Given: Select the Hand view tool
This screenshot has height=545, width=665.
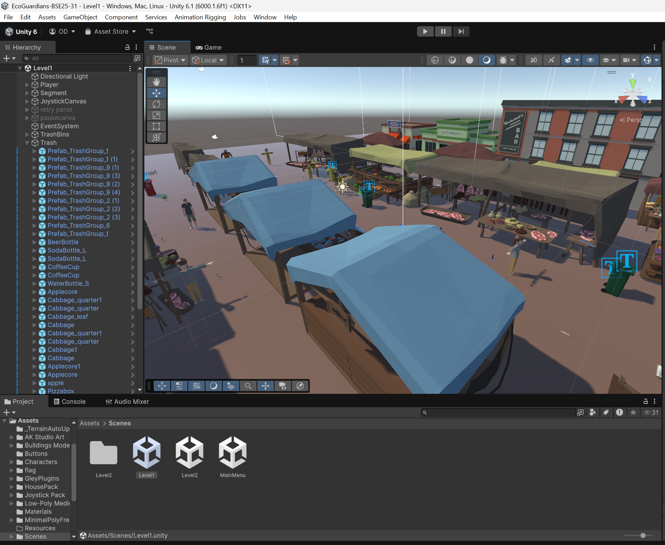Looking at the screenshot, I should [156, 82].
